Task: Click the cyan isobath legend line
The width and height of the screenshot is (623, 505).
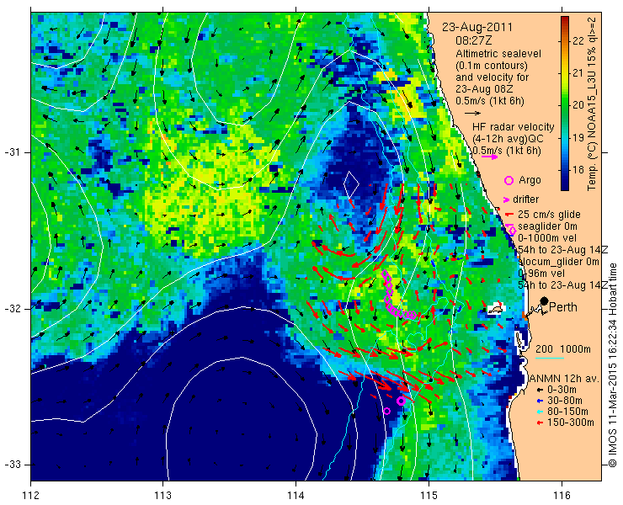Action: tap(550, 359)
